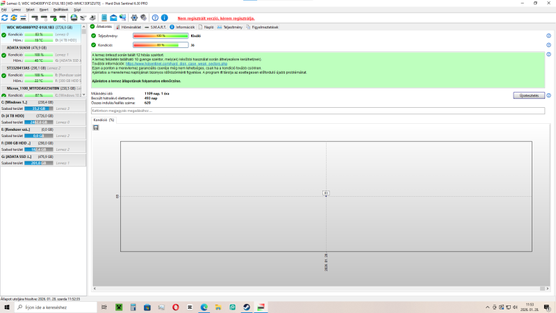The height and width of the screenshot is (313, 556).
Task: Switch to the Teljesítmény tab
Action: pos(230,27)
